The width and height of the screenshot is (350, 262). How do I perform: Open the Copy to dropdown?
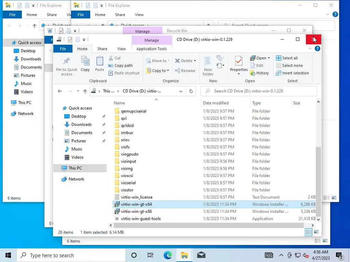tap(158, 71)
